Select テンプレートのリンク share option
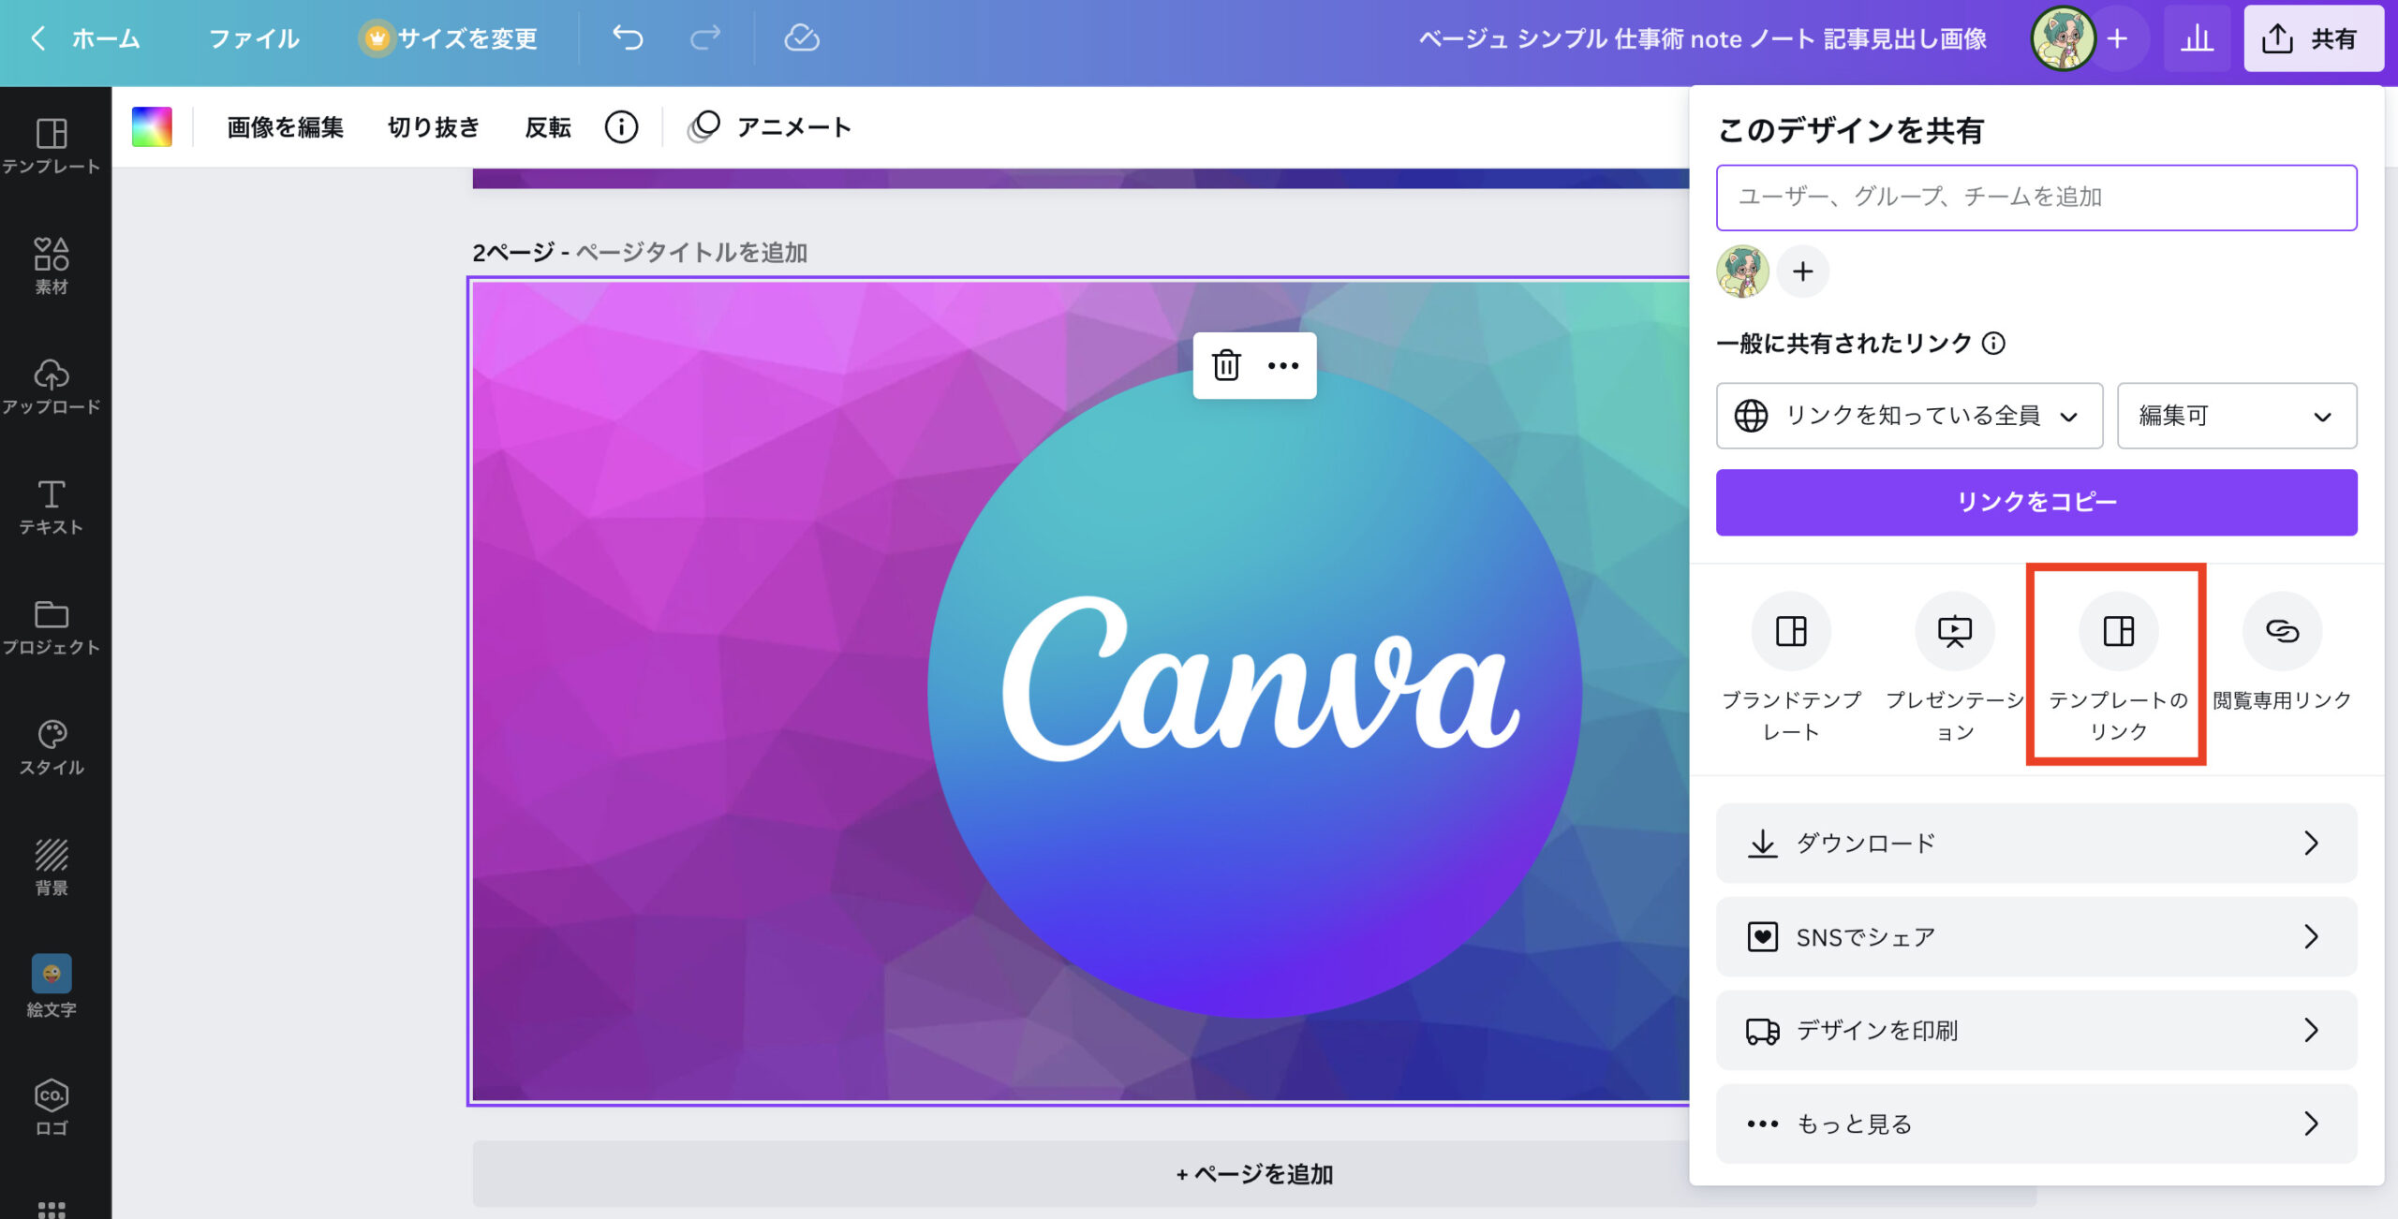2398x1219 pixels. point(2118,667)
